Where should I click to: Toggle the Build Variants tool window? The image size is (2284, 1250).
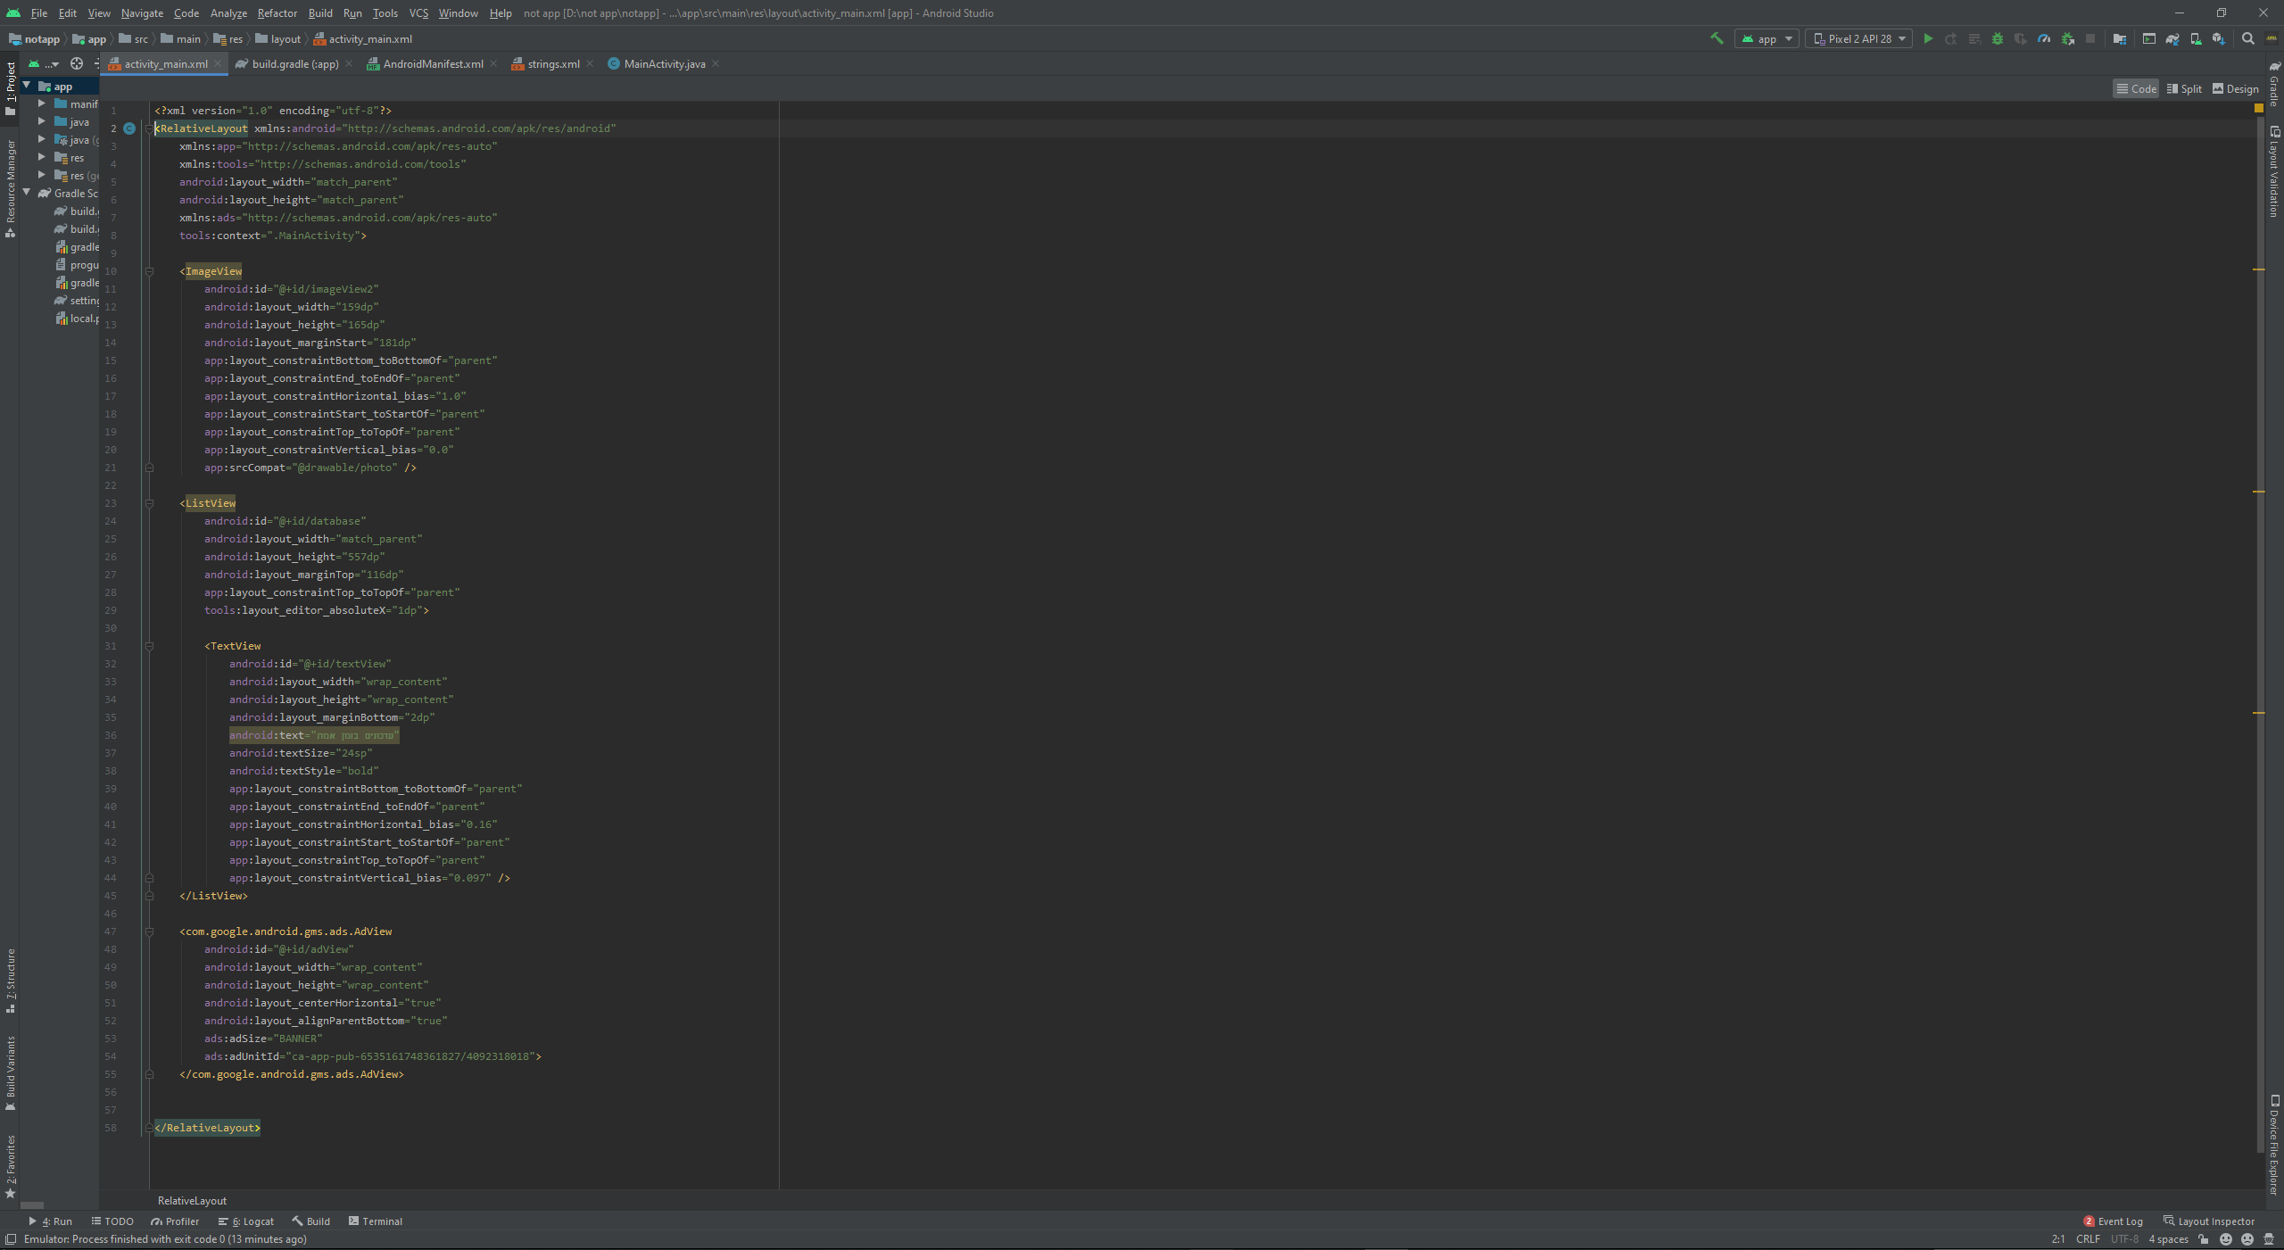pyautogui.click(x=11, y=1073)
